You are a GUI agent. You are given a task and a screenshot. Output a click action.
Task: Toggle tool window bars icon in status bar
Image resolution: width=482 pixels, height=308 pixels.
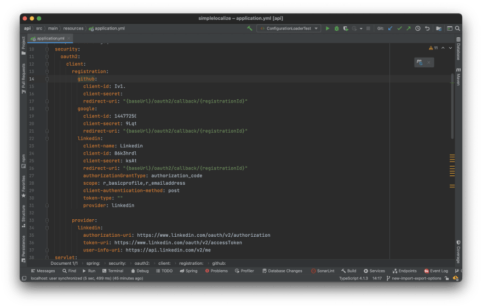point(24,278)
